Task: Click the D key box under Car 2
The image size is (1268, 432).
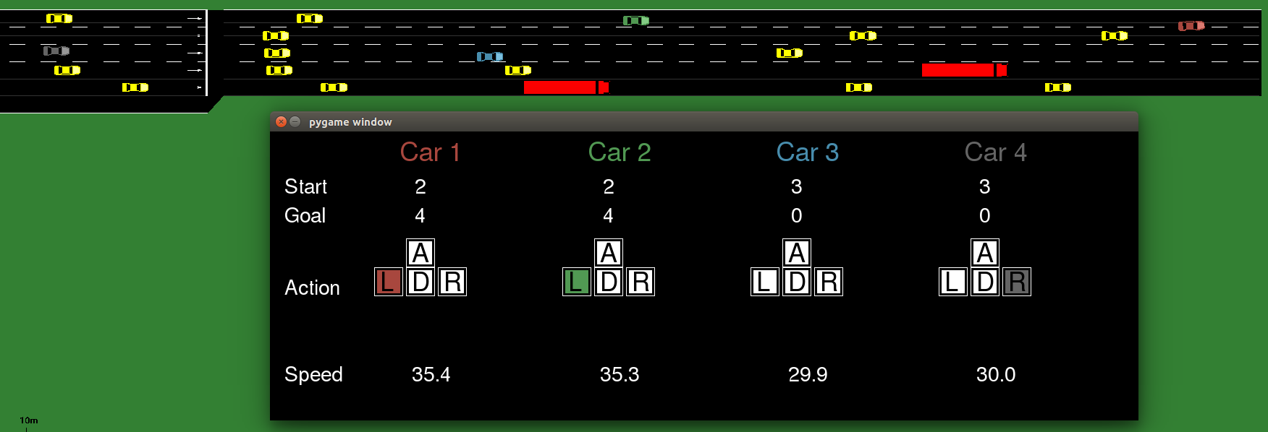Action: (609, 282)
